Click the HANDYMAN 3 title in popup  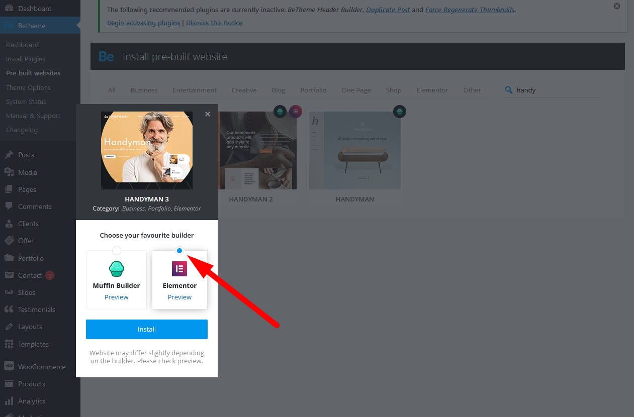tap(147, 199)
